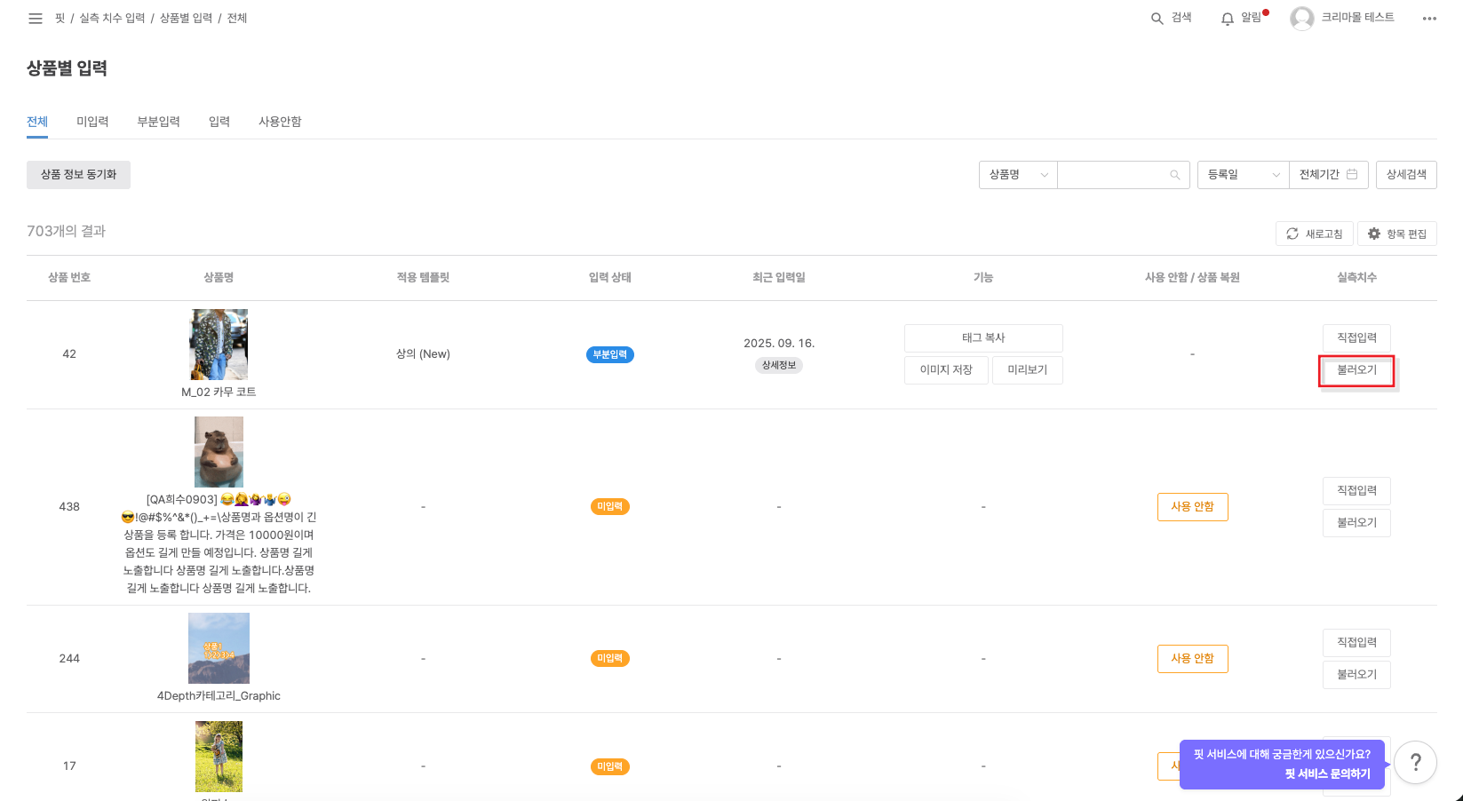Click the magnifier icon in the search field
Viewport: 1463px width, 801px height.
(1177, 175)
